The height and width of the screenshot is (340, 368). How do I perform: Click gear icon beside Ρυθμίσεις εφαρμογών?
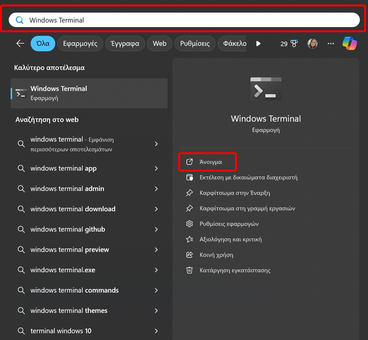[189, 224]
